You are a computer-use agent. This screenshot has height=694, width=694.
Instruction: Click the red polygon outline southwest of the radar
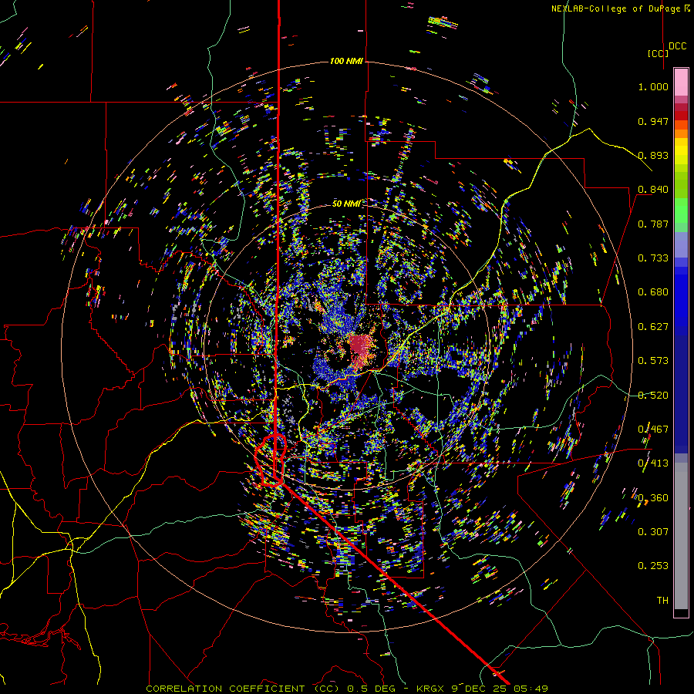tap(271, 461)
